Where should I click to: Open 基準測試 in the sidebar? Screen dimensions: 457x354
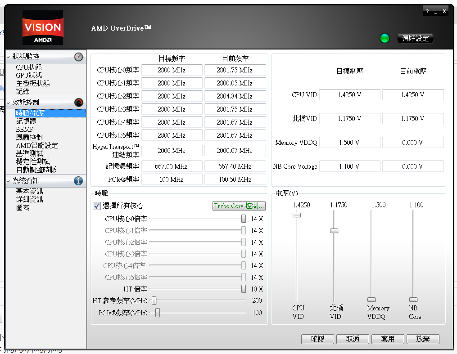click(29, 153)
